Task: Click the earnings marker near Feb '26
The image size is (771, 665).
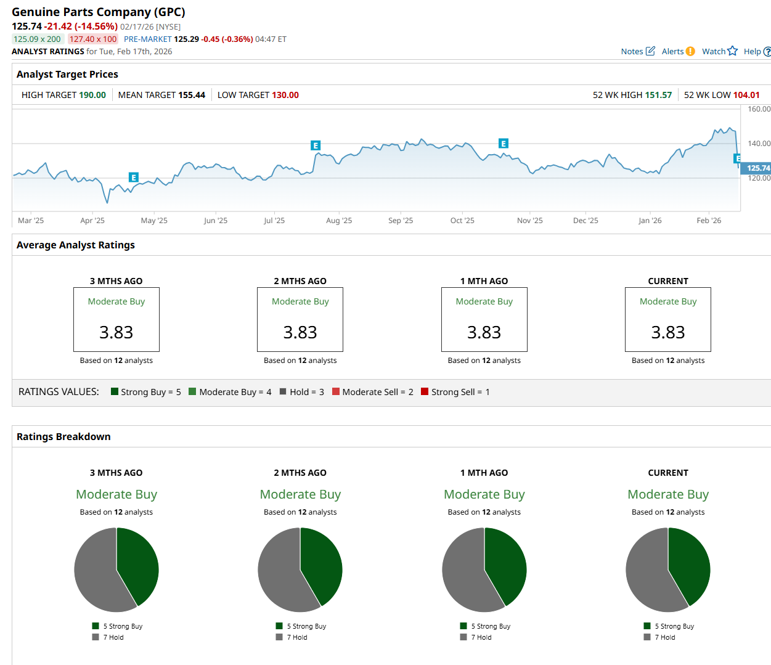Action: (x=737, y=159)
